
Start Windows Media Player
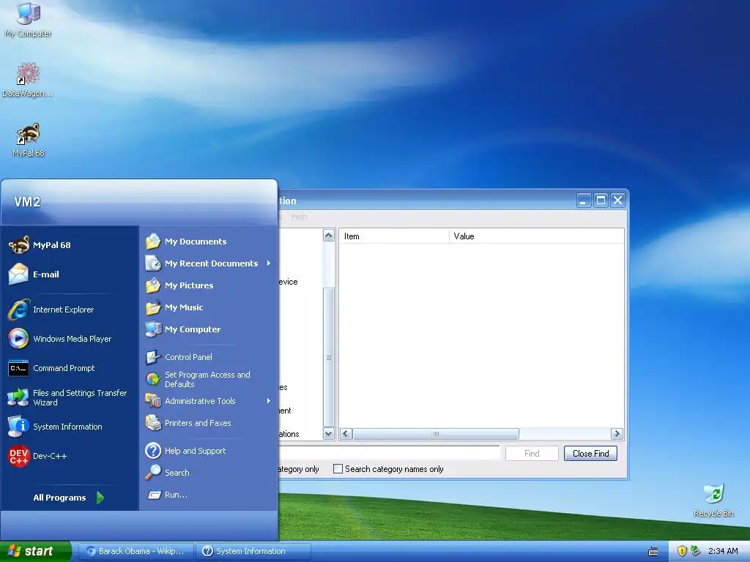click(70, 339)
